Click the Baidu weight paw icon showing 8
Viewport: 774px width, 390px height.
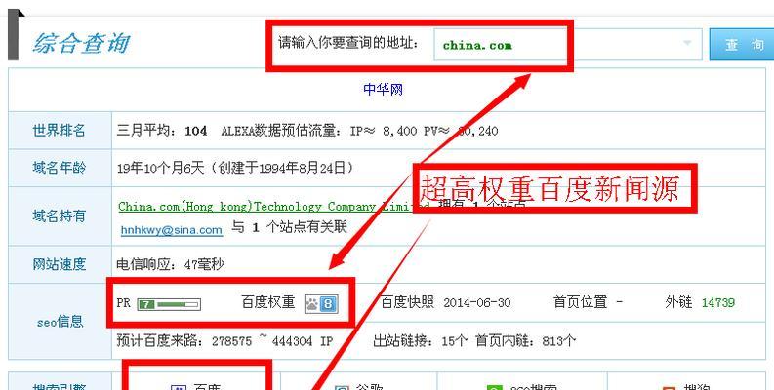(321, 303)
